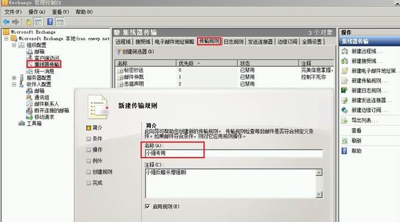
Task: Select 邮箱 under 组织配置
Action: pyautogui.click(x=39, y=51)
